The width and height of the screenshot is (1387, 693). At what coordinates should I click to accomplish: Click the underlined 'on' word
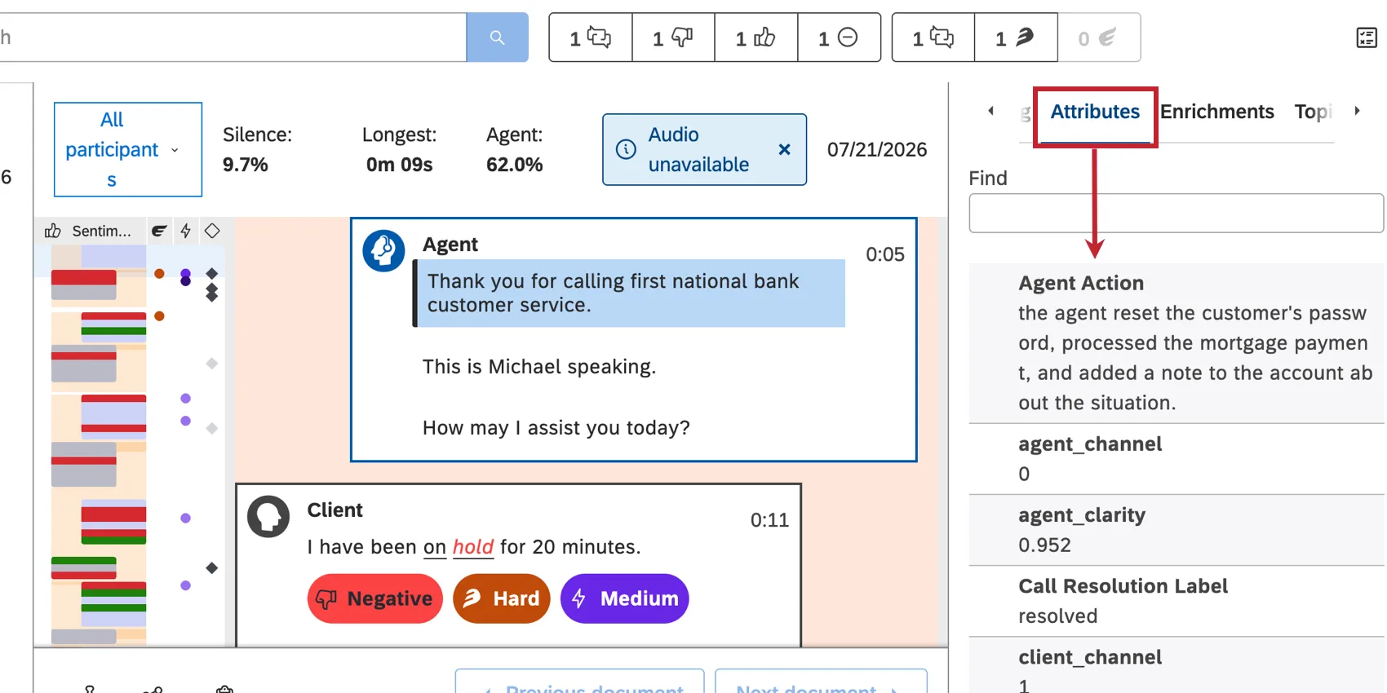point(435,547)
